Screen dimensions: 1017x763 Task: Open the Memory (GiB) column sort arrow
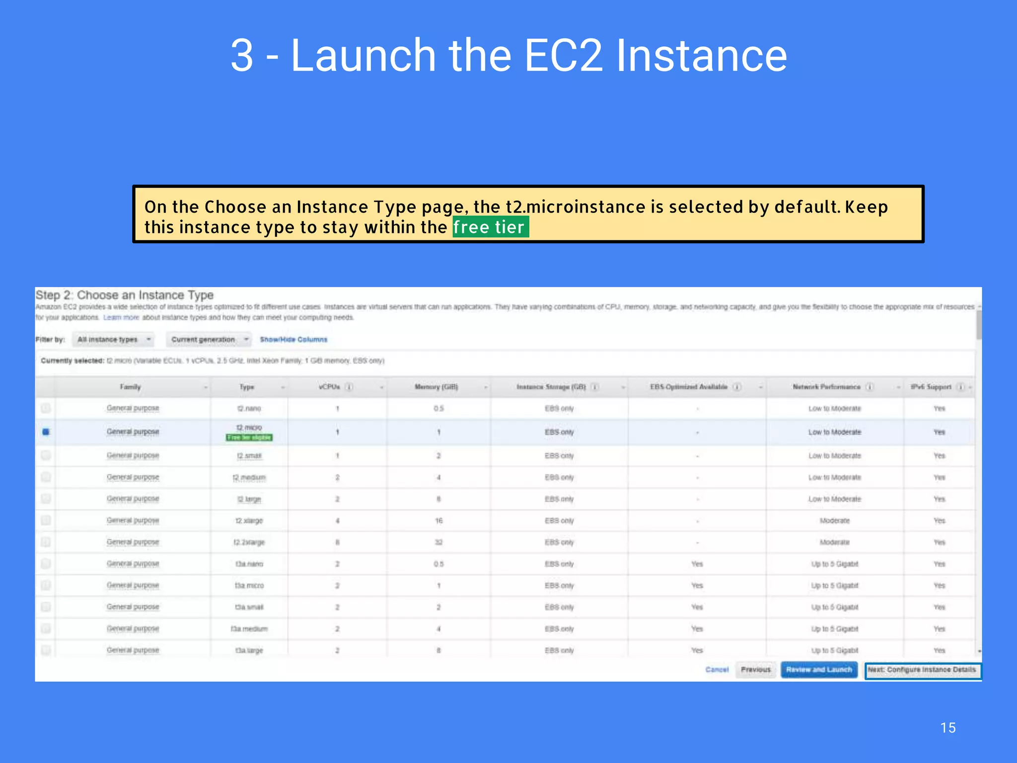coord(486,387)
